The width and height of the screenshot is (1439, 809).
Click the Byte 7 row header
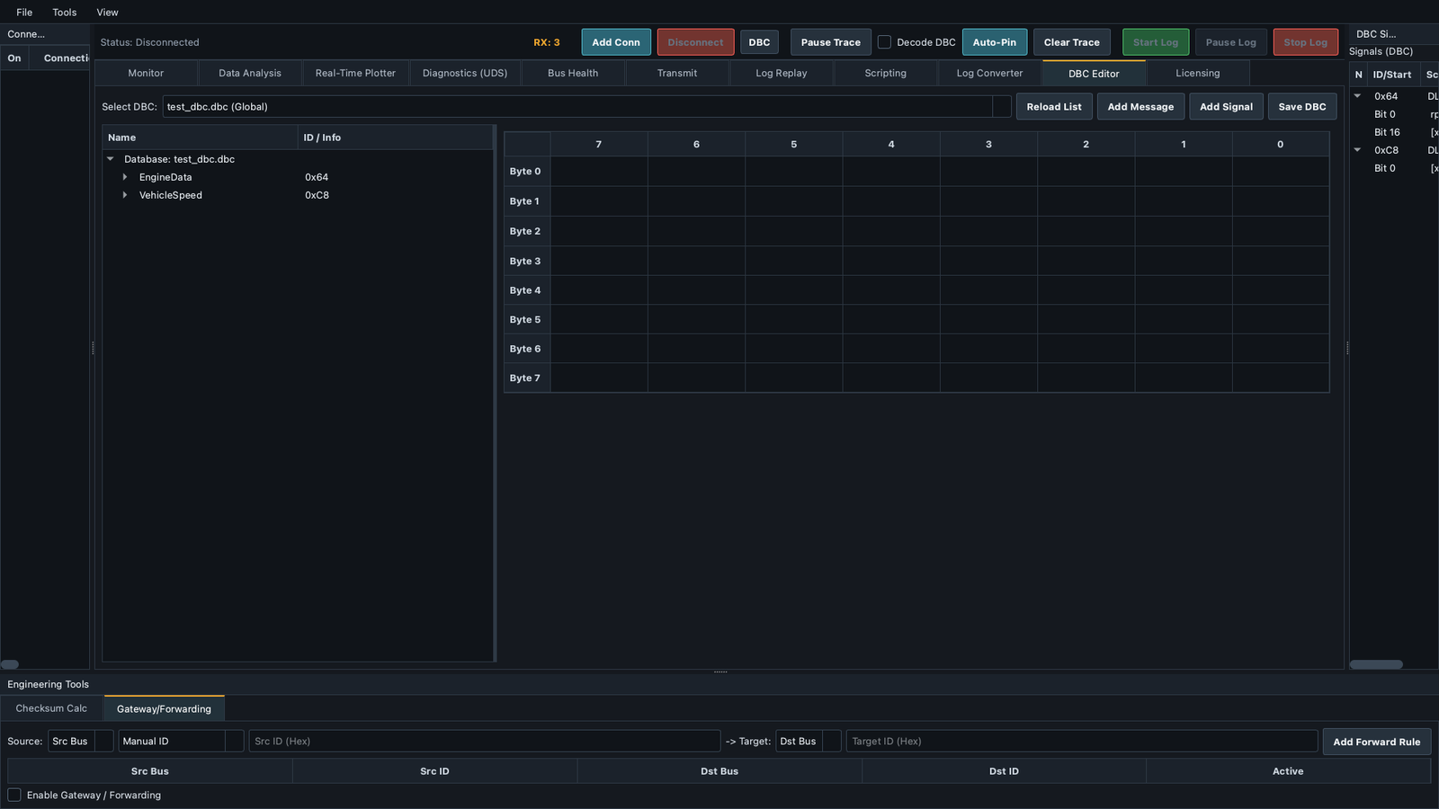tap(527, 378)
